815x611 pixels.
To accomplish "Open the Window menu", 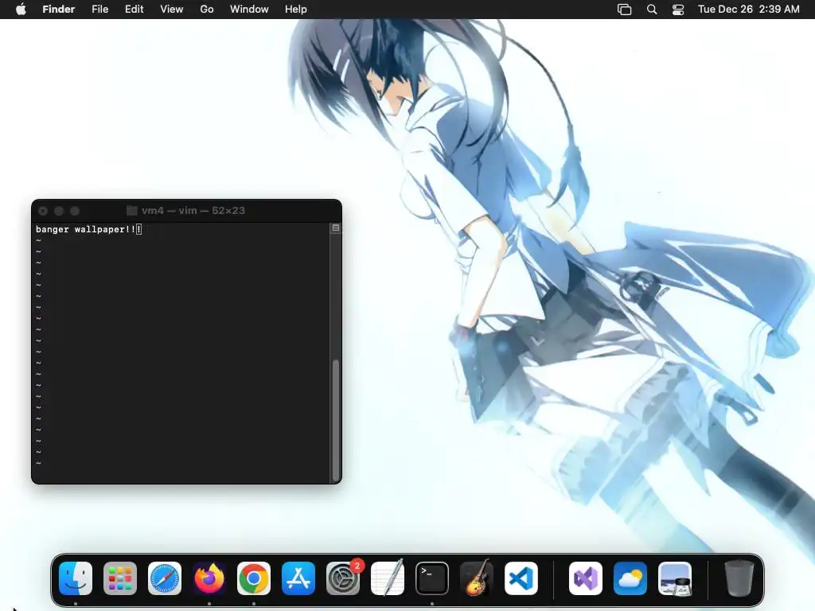I will pyautogui.click(x=249, y=10).
